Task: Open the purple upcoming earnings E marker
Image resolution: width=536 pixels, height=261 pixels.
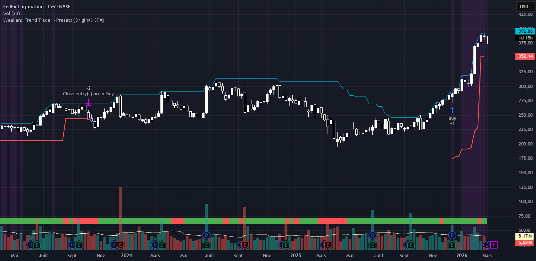Action: pos(494,245)
